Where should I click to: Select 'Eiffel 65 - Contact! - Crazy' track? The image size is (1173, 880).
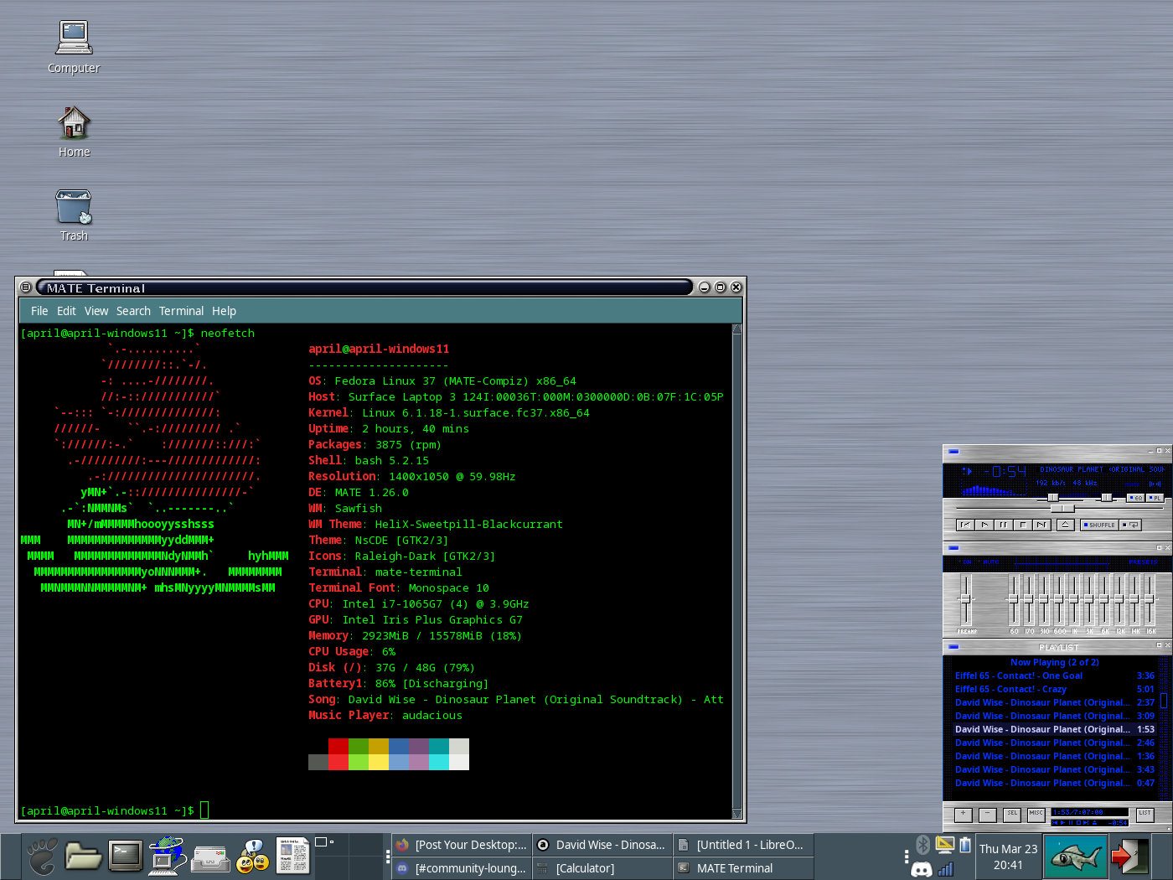[1055, 689]
